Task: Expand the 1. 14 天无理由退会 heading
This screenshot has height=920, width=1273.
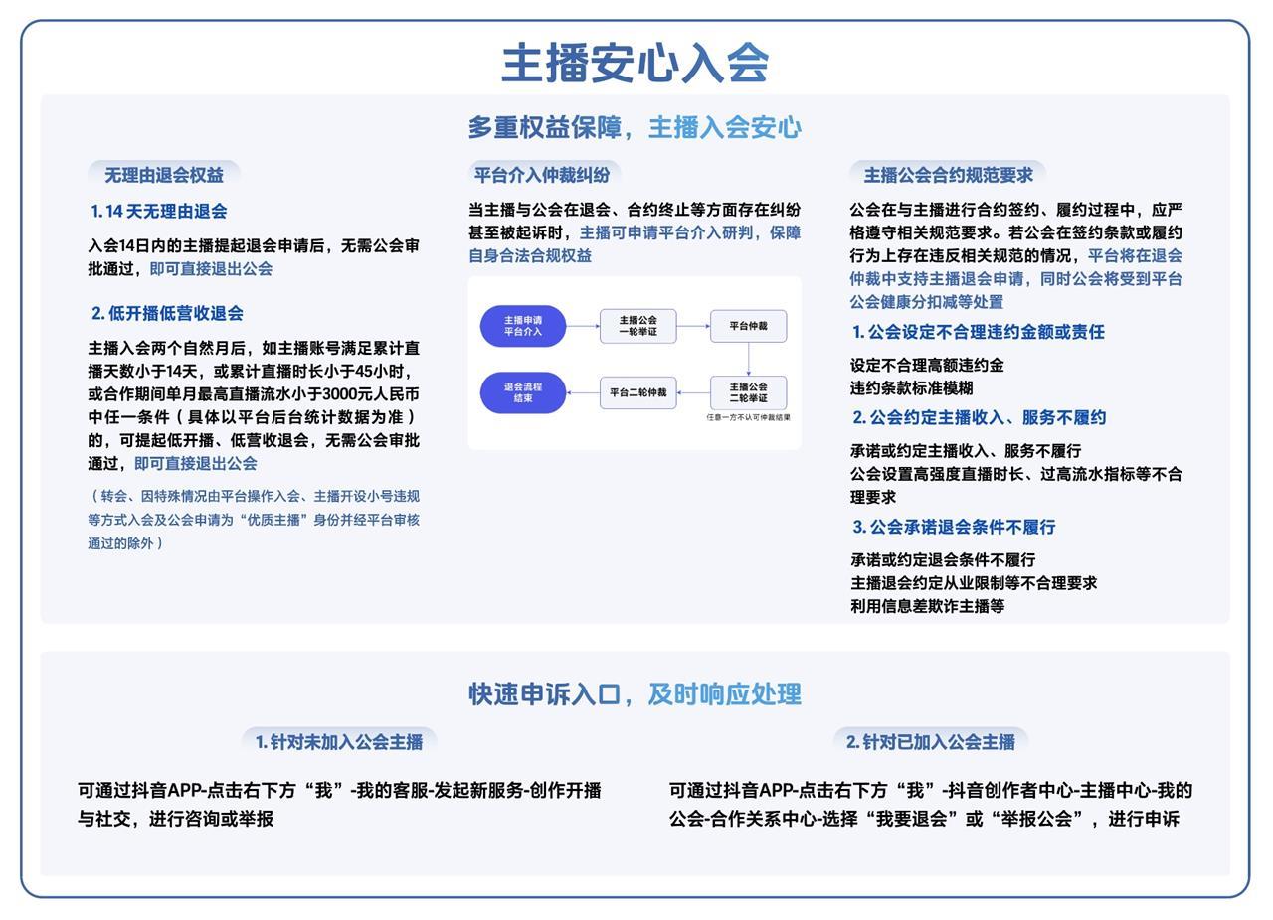Action: (161, 211)
